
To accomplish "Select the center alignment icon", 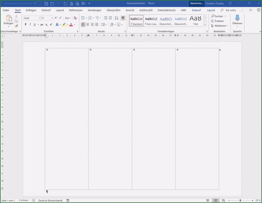I will (x=87, y=24).
